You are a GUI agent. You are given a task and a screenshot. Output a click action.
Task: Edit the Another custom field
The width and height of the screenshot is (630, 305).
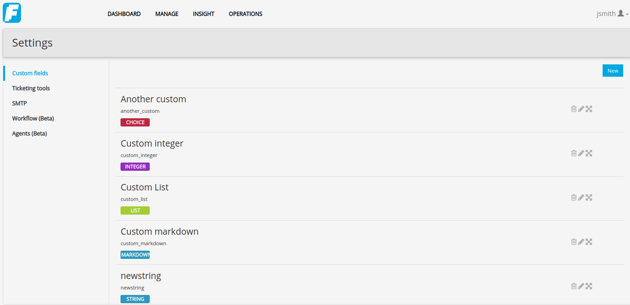coord(581,109)
